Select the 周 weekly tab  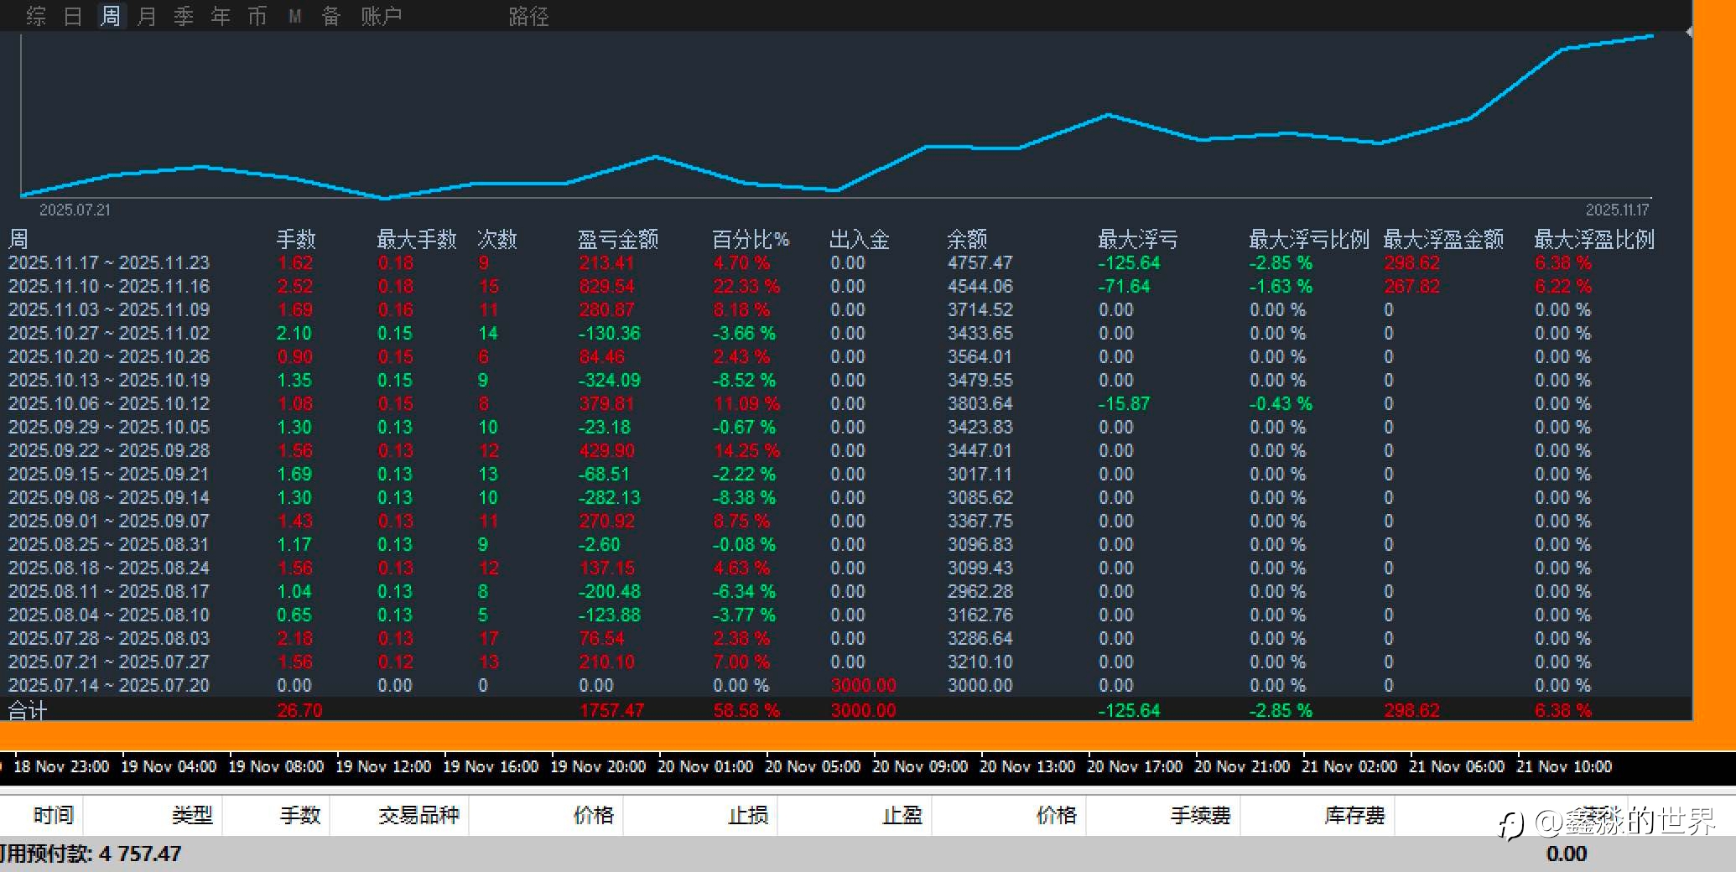point(110,16)
